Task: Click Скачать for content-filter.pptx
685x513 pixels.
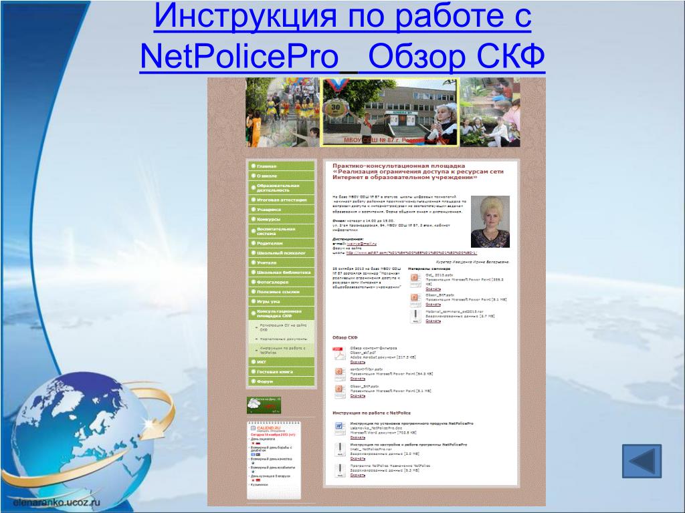Action: (357, 379)
